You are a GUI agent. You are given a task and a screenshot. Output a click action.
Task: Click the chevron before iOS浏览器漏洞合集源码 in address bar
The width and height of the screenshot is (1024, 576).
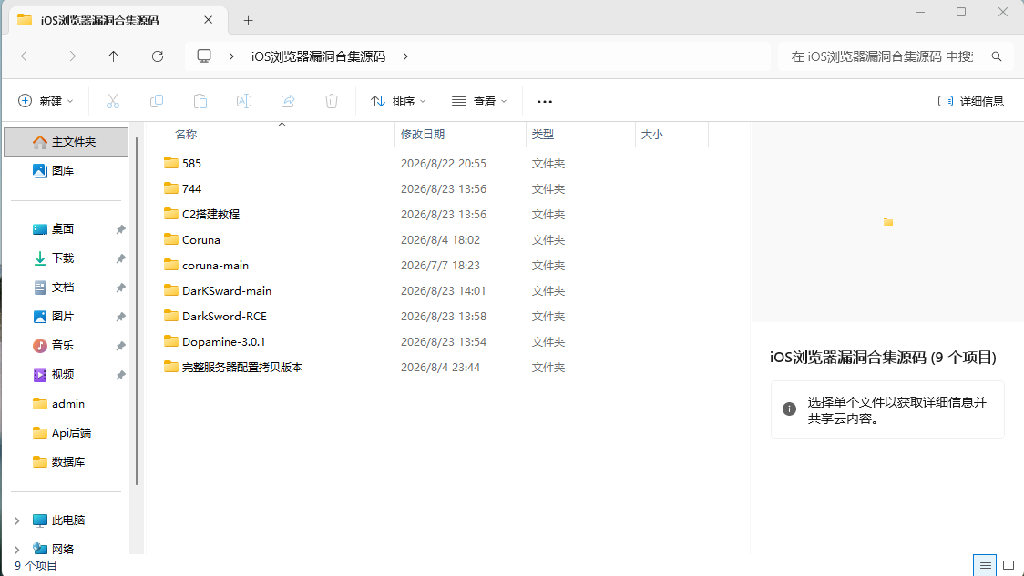coord(231,56)
